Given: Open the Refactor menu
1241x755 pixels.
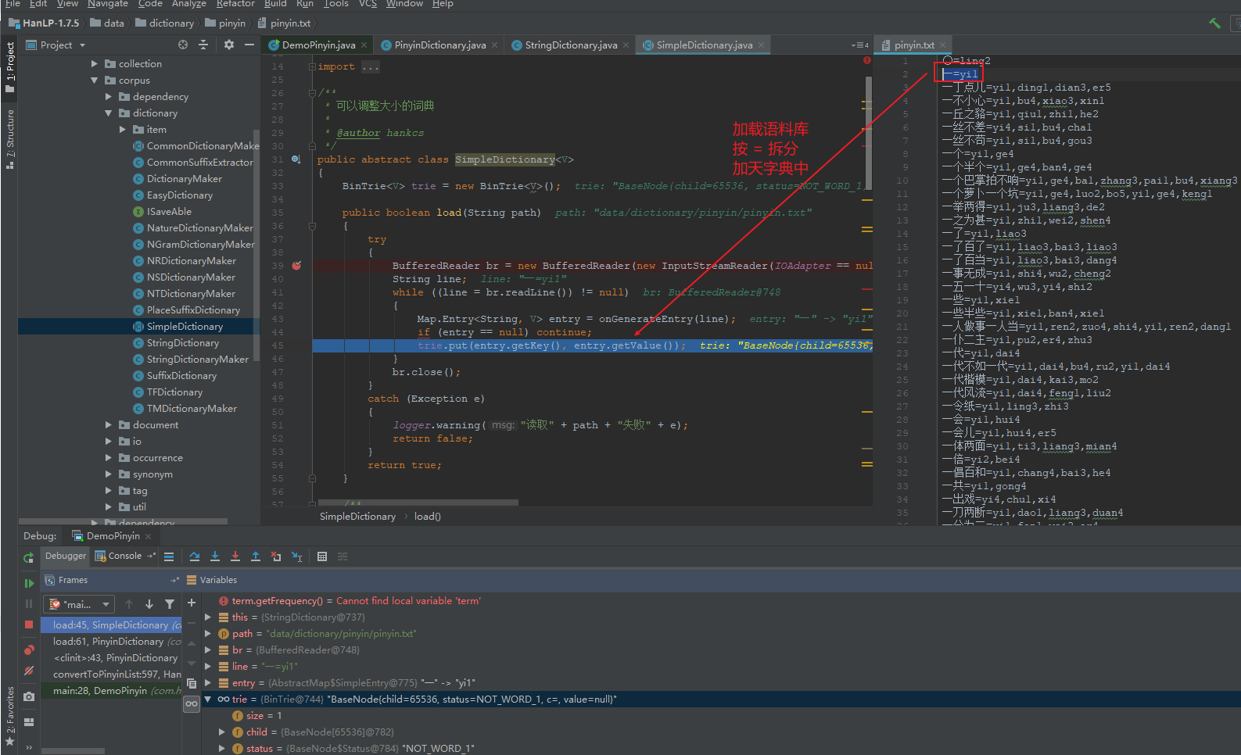Looking at the screenshot, I should coord(235,4).
